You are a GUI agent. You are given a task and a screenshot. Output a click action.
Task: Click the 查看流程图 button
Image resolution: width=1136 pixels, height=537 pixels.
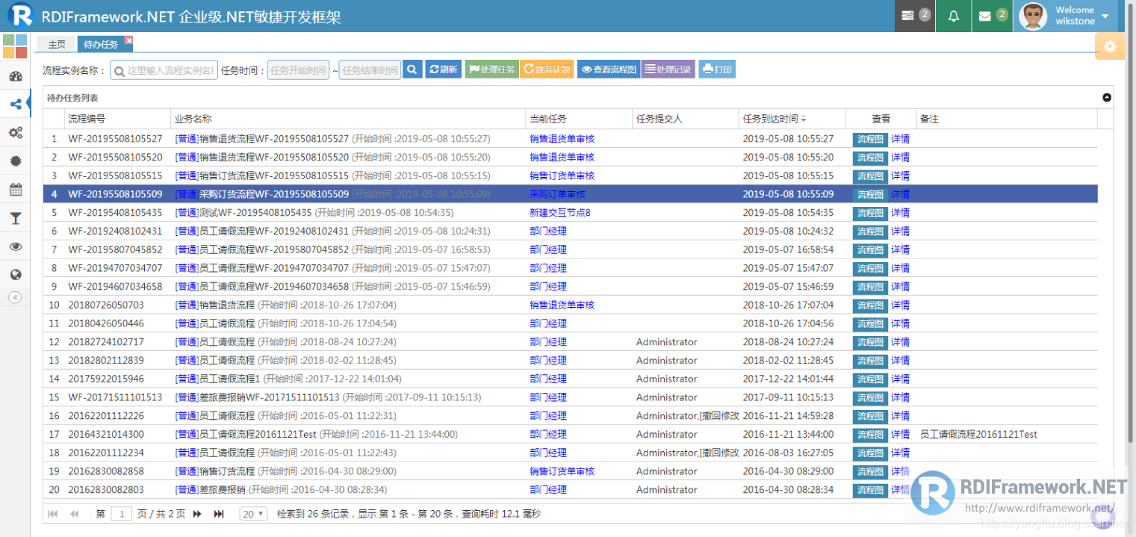tap(609, 69)
